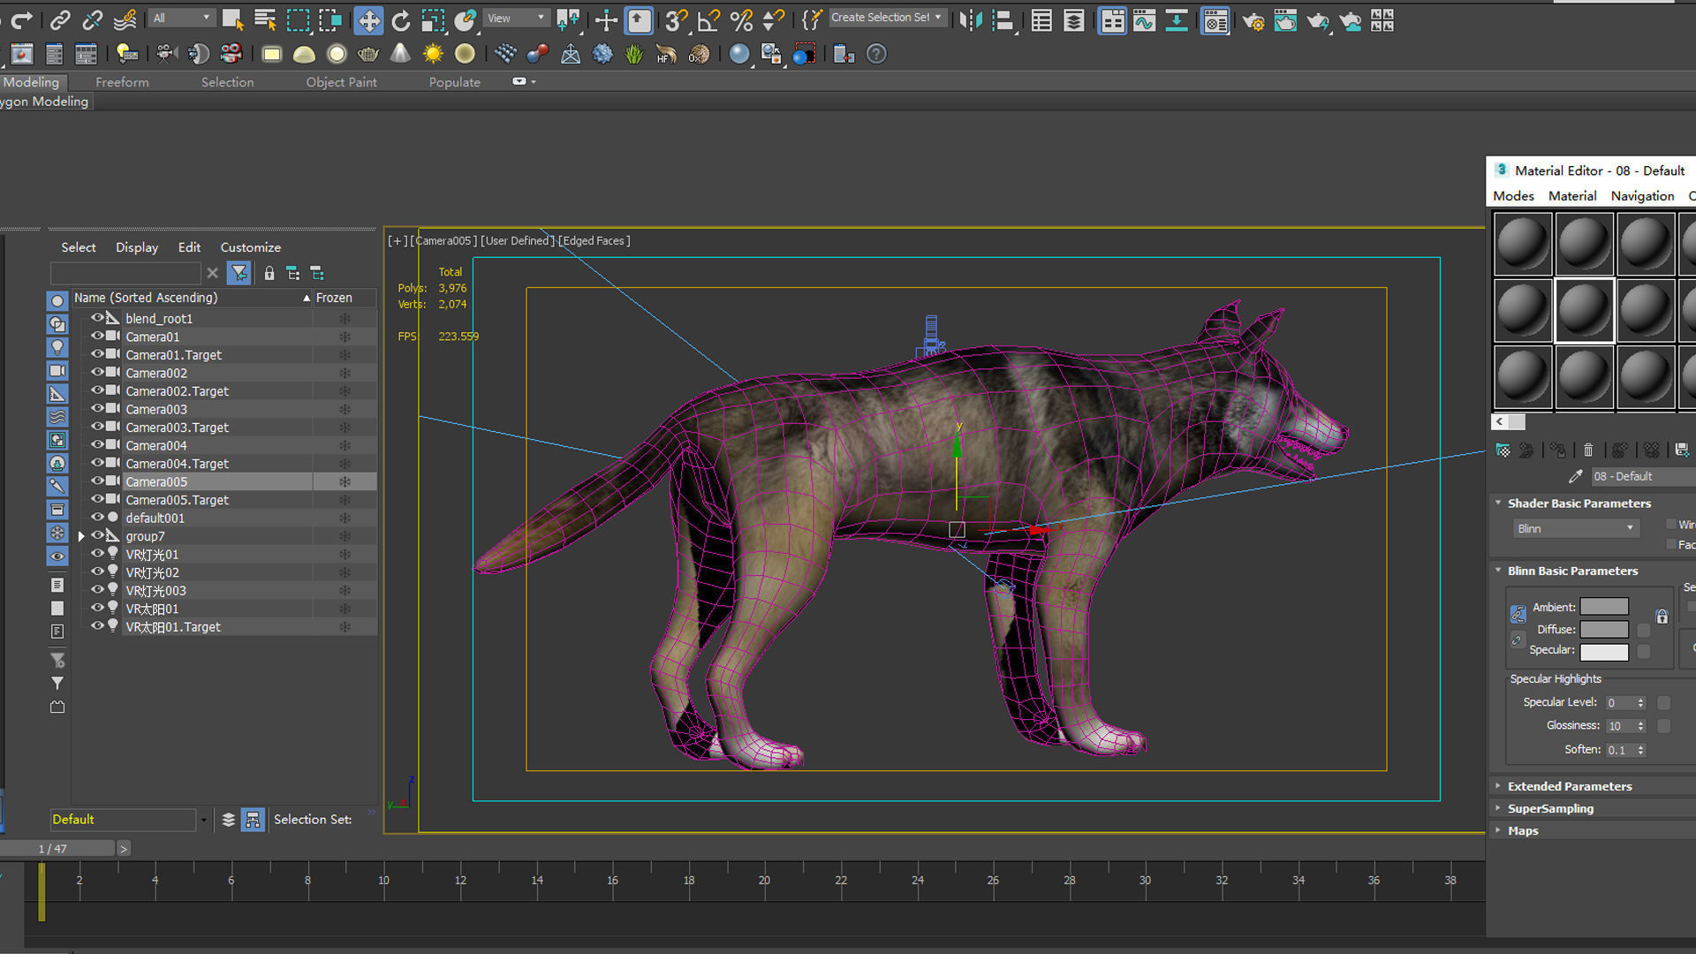Activate Bind to Space Warp tool
Viewport: 1696px width, 954px height.
(125, 19)
